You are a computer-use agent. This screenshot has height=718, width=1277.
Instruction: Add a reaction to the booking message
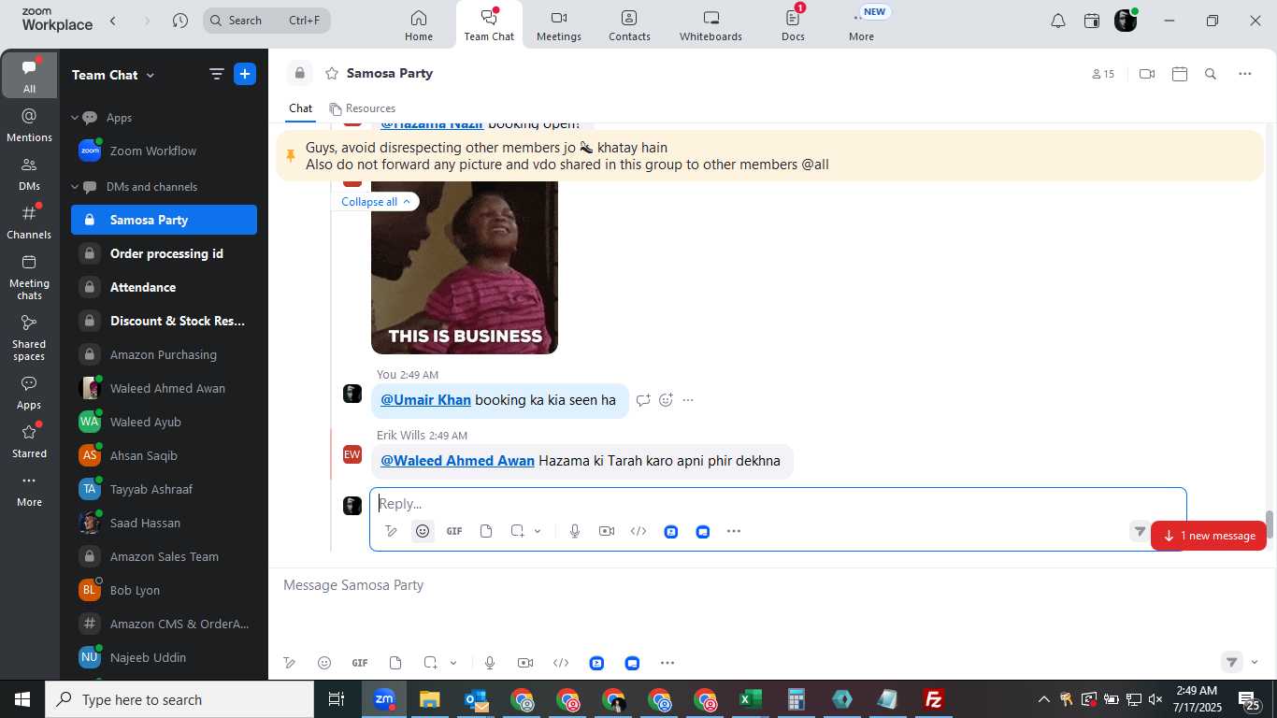666,400
